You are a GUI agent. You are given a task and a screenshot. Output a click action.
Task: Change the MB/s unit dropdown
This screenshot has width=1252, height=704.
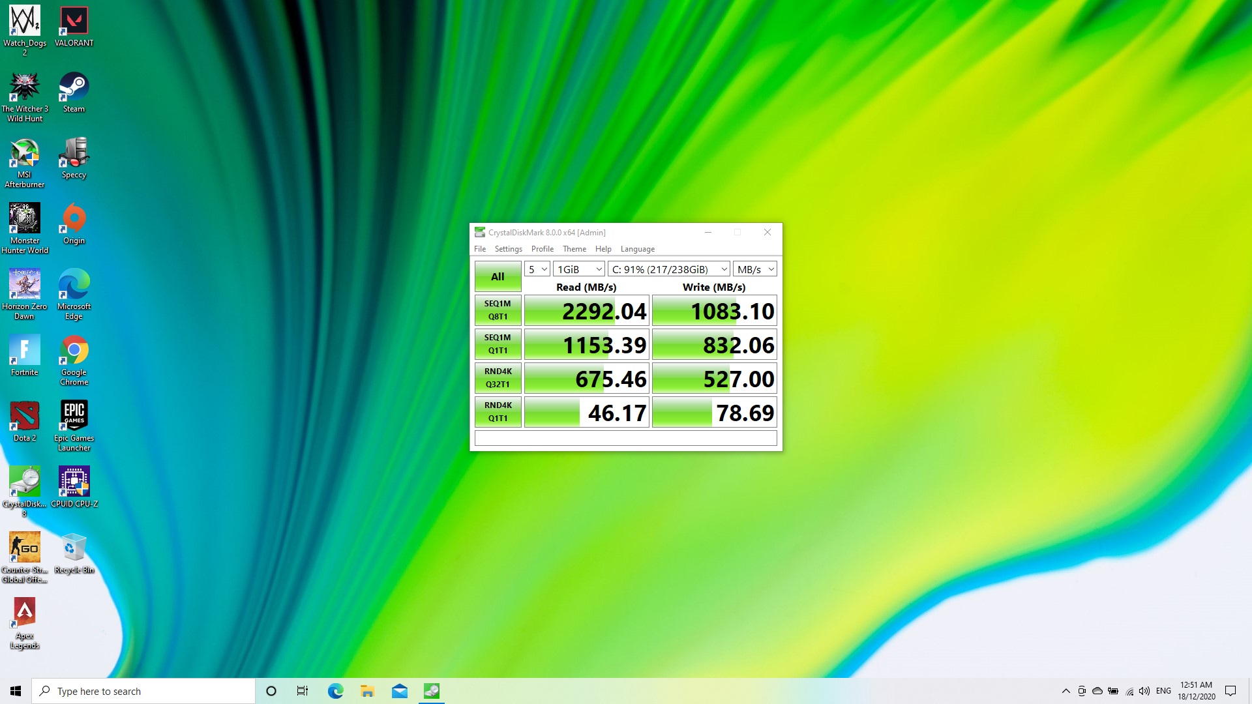(x=754, y=269)
